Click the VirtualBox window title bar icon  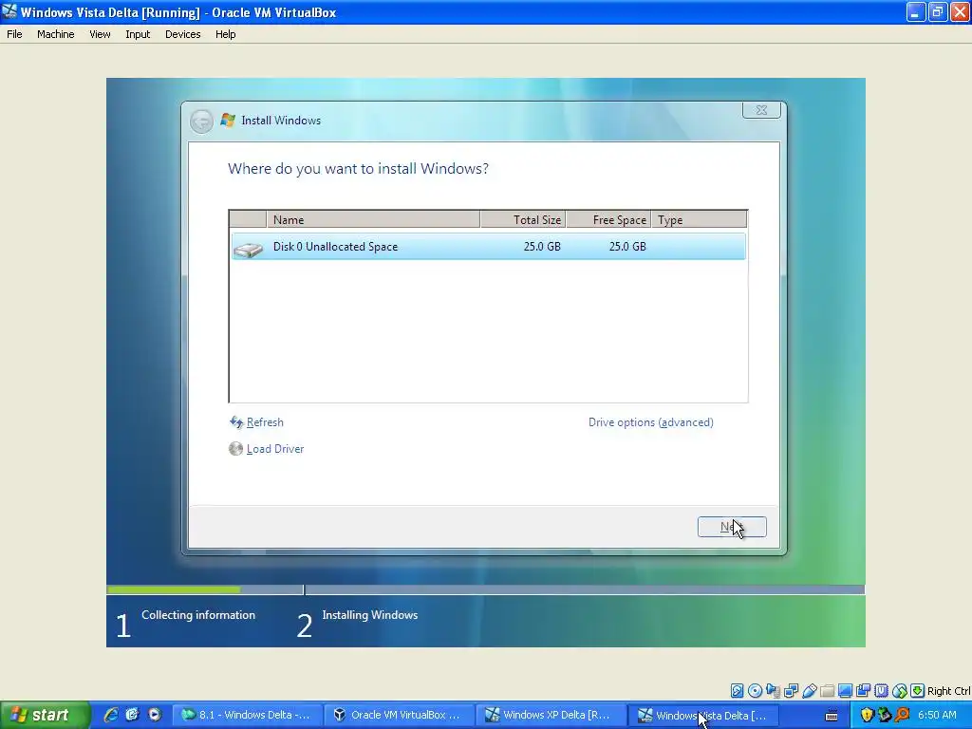(x=9, y=11)
